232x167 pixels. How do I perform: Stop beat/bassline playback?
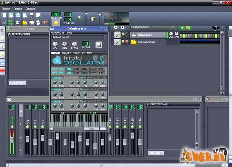coord(122,27)
